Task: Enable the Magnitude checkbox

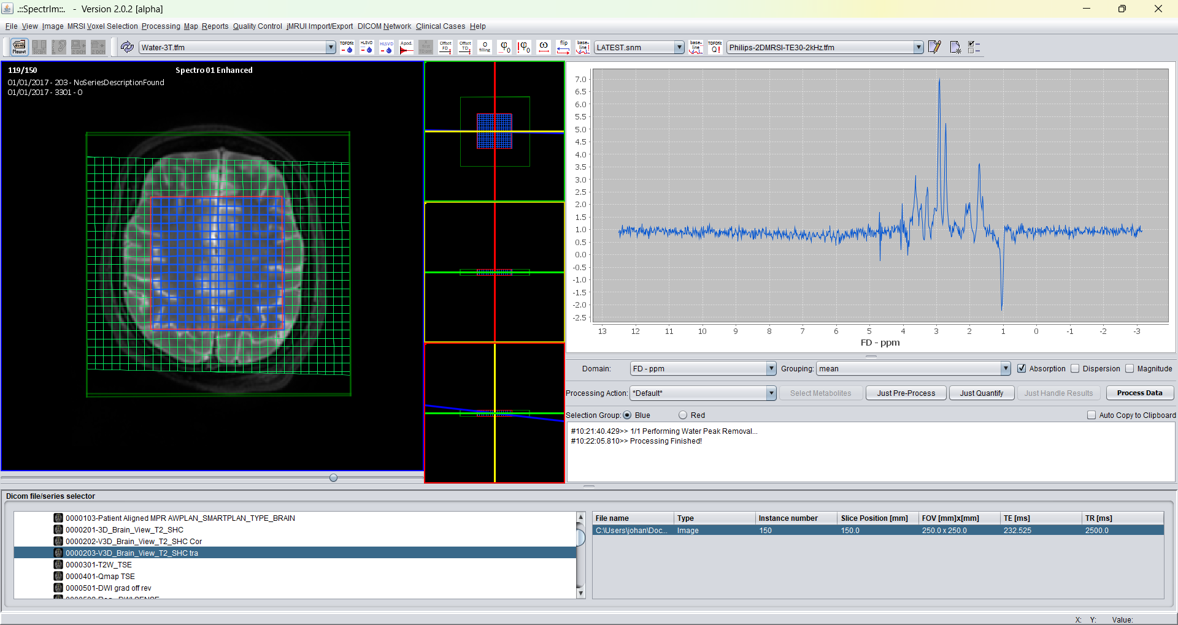Action: [1130, 368]
